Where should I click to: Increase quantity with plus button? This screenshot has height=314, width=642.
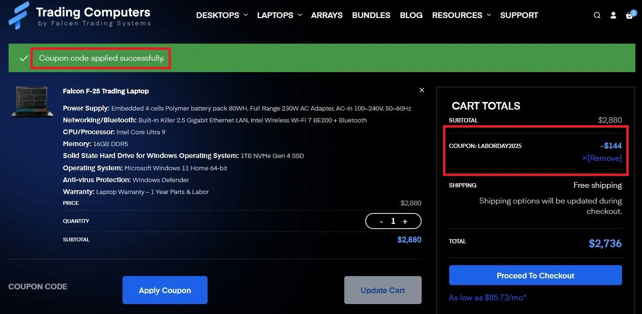click(x=405, y=222)
